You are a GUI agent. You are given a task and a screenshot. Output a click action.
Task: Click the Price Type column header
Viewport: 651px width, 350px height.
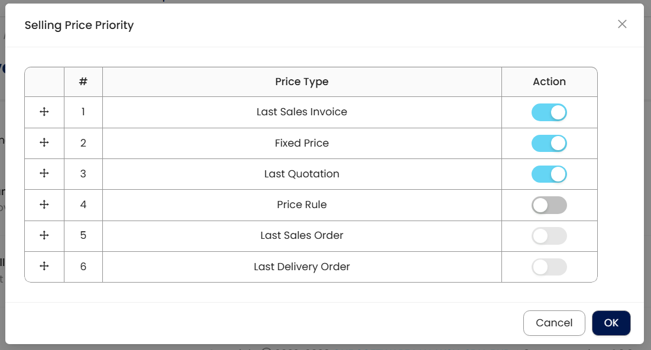point(302,82)
